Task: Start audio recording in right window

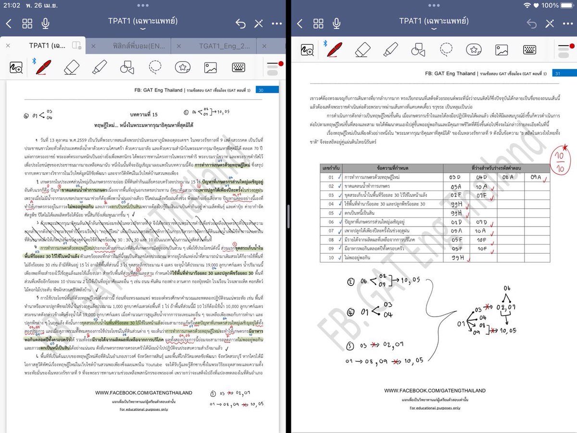Action: [x=337, y=24]
